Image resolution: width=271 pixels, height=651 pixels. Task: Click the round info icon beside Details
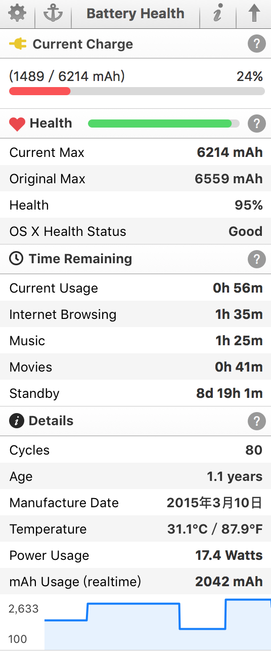[17, 421]
